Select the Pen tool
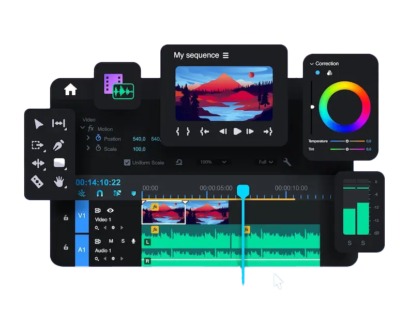 click(59, 145)
